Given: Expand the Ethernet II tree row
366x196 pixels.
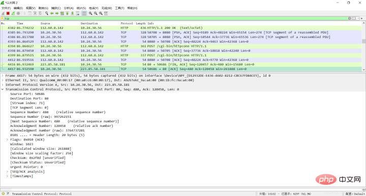Looking at the screenshot, I should tap(3, 80).
